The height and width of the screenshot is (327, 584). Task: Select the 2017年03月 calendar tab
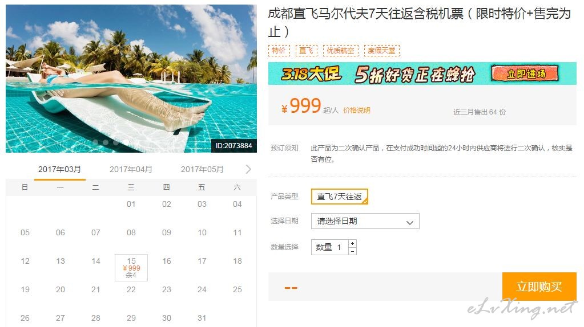click(x=59, y=169)
